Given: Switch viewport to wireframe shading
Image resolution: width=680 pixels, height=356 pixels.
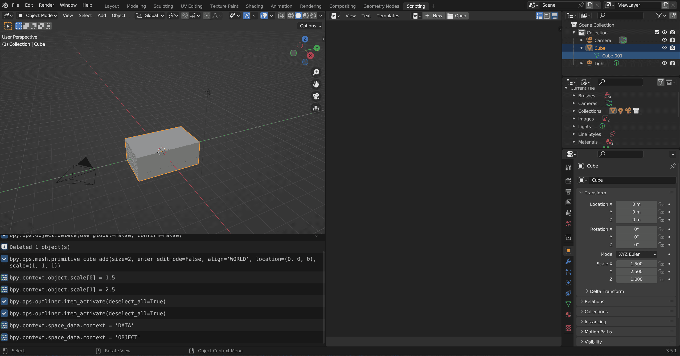Looking at the screenshot, I should (x=291, y=16).
